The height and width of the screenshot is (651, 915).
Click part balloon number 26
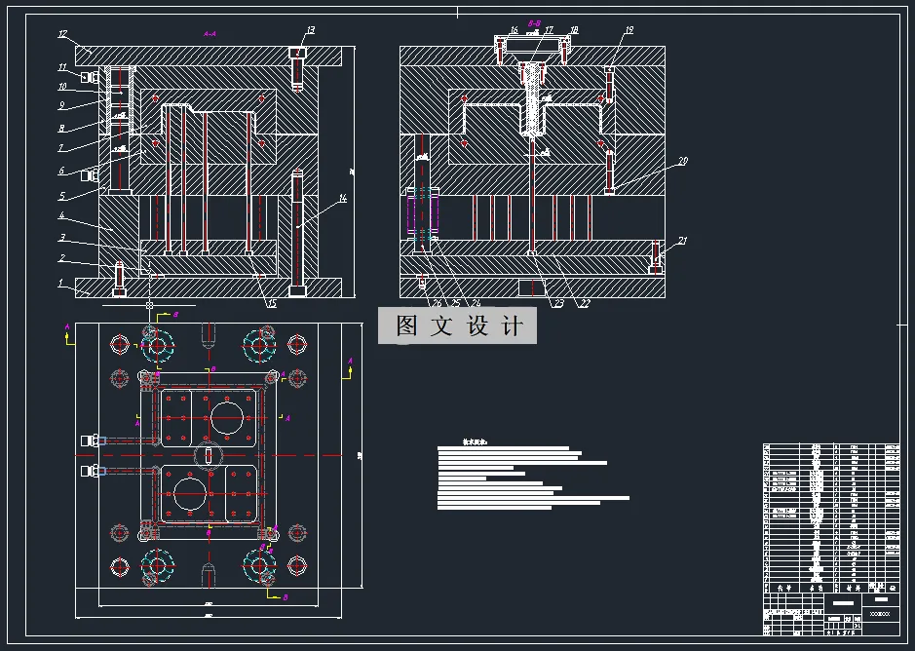tap(437, 303)
